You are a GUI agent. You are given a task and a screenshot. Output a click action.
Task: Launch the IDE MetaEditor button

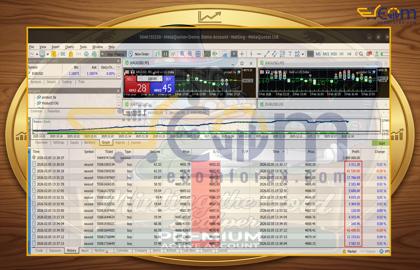[x=63, y=54]
